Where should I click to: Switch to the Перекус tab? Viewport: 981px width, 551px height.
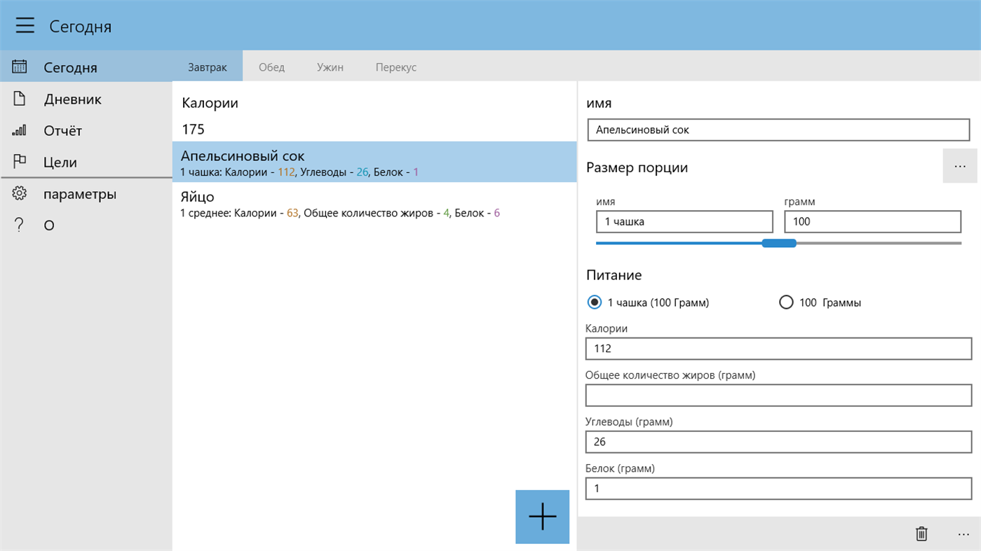395,67
